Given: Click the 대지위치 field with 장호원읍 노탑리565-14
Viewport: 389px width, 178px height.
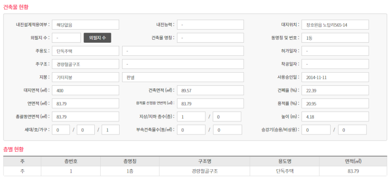Looking at the screenshot, I should 335,25.
